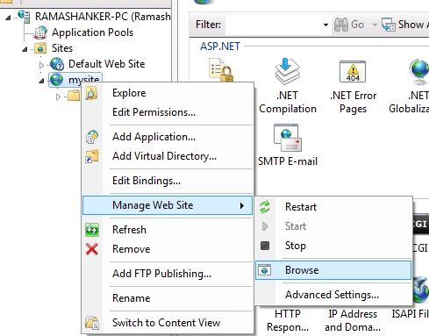Click the green Restart arrows icon

pyautogui.click(x=265, y=207)
